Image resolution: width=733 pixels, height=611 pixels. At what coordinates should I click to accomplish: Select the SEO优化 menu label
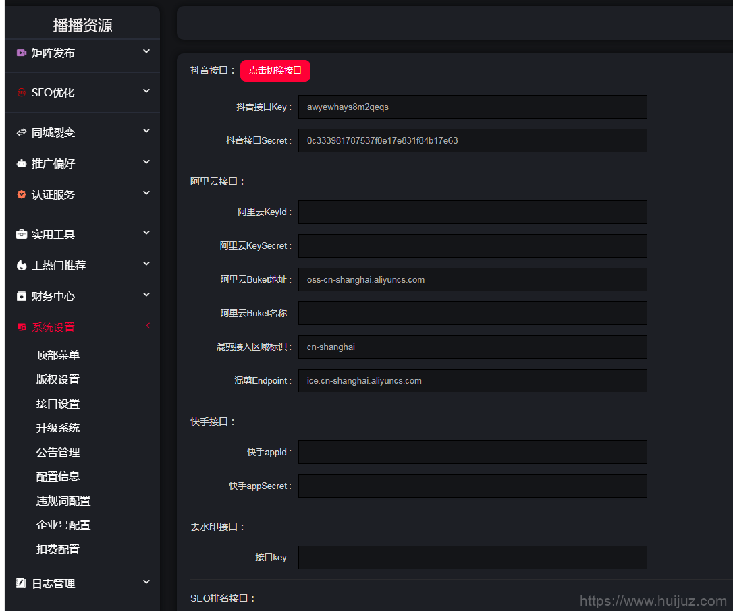(53, 92)
